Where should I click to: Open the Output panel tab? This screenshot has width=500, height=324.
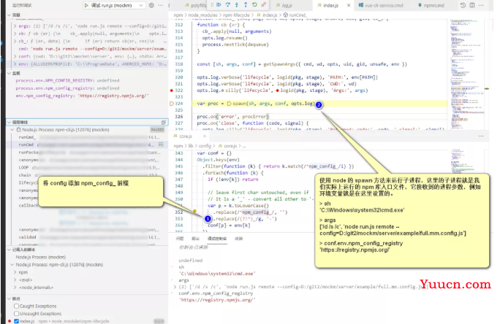[x=195, y=239]
